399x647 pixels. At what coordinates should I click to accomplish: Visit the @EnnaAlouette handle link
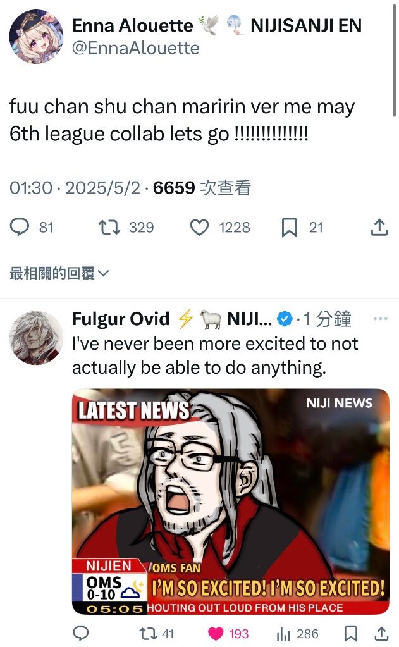136,48
